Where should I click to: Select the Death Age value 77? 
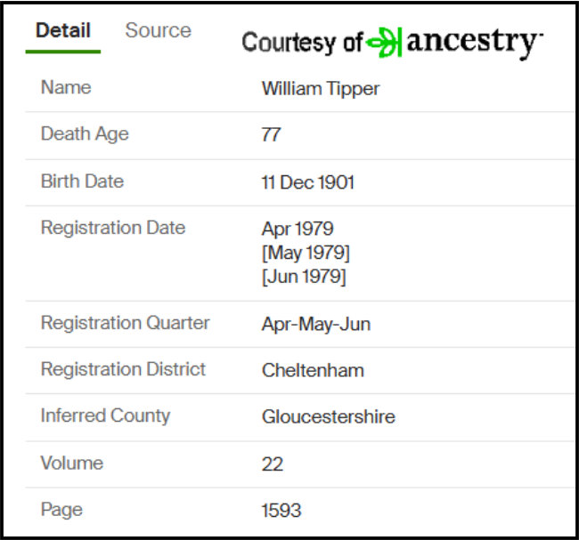[x=271, y=135]
